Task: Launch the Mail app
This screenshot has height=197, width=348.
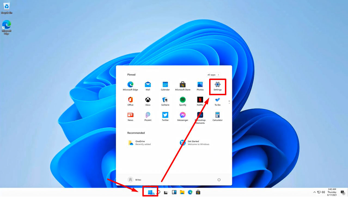Action: [148, 86]
